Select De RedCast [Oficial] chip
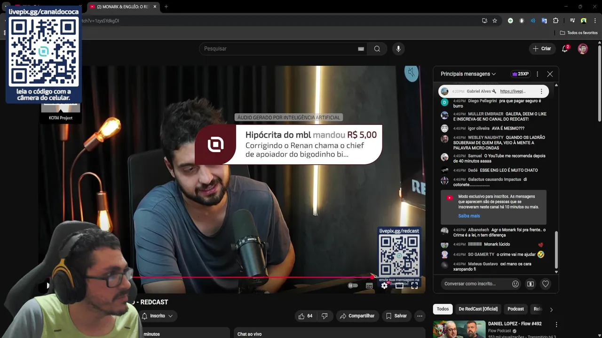 point(478,309)
